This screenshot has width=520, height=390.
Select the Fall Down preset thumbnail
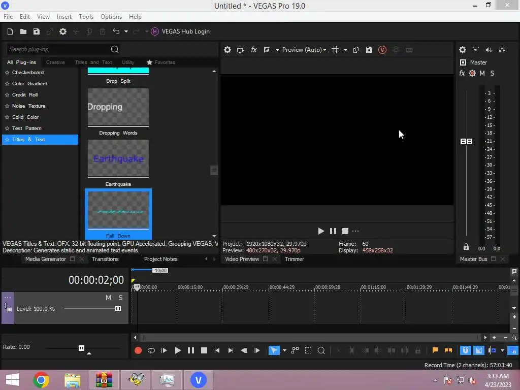pos(118,210)
